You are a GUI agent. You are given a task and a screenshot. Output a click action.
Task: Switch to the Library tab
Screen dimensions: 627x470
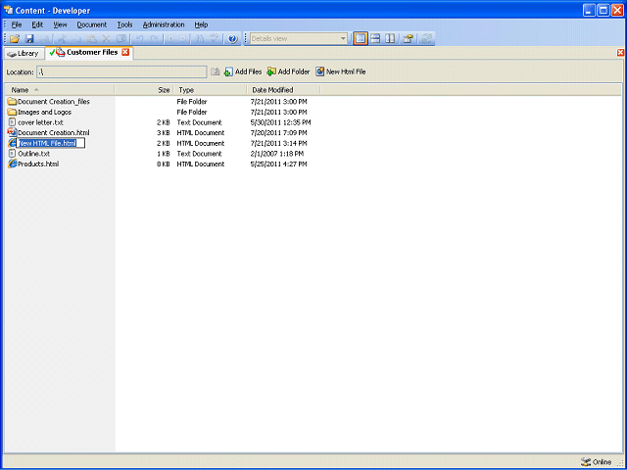point(24,53)
